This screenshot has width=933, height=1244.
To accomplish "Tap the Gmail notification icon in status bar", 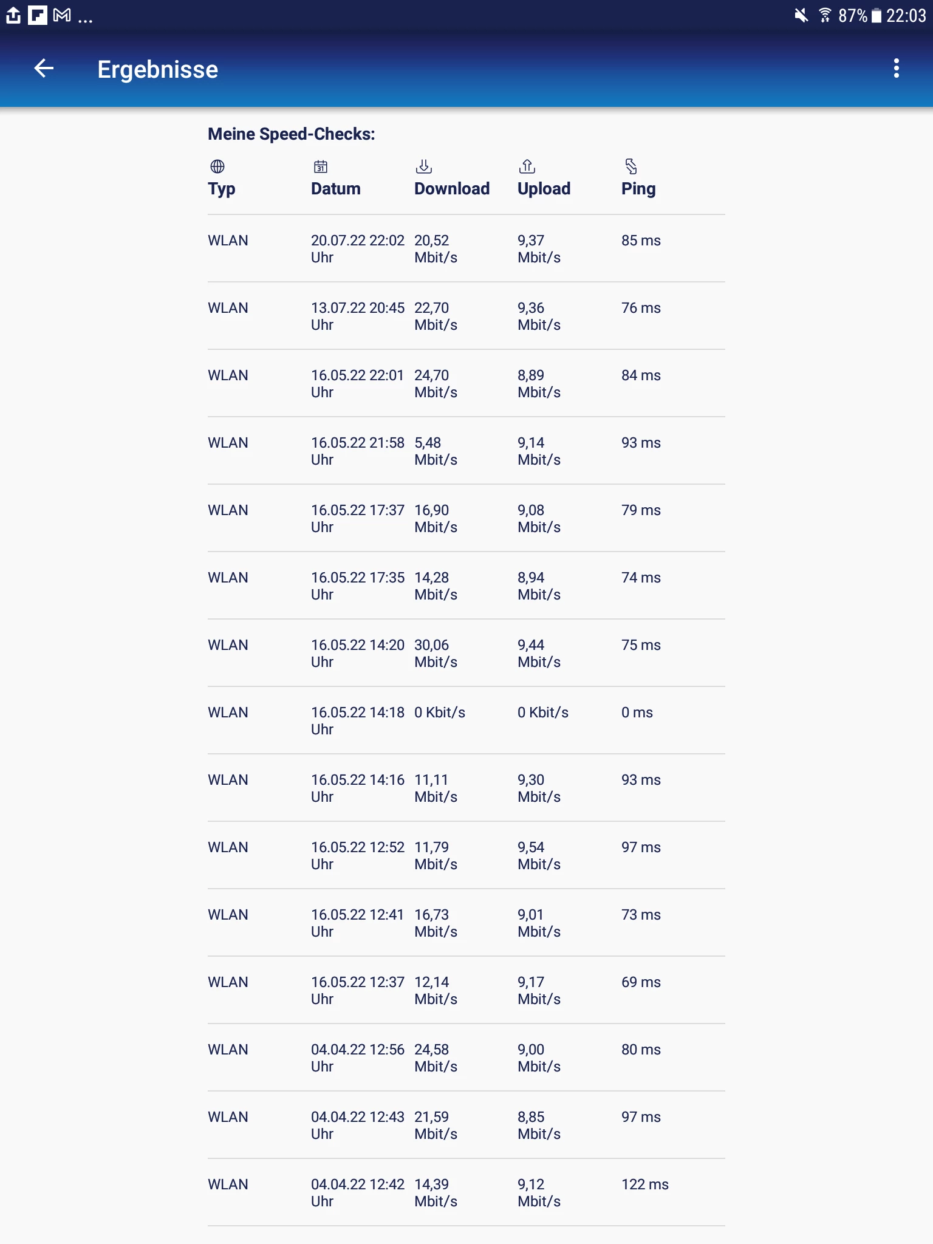I will (62, 15).
